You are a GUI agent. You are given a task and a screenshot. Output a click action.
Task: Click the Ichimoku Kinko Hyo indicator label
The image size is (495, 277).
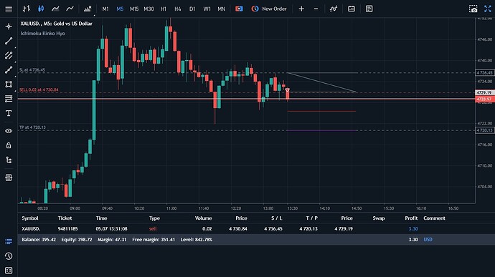click(x=42, y=33)
